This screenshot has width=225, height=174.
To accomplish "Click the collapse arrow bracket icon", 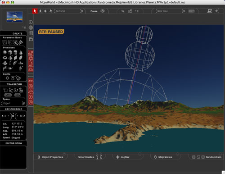I will 217,11.
